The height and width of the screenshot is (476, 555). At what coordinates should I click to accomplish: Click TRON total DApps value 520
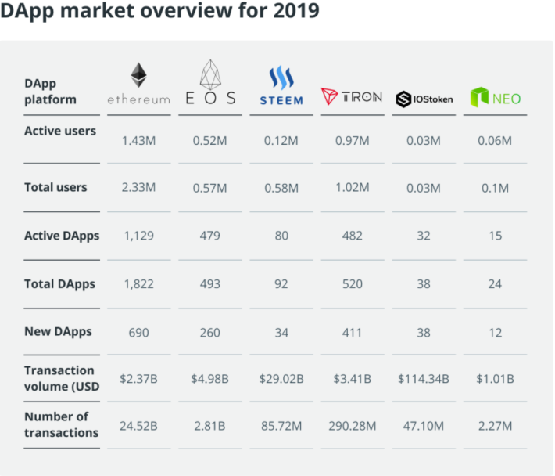353,284
